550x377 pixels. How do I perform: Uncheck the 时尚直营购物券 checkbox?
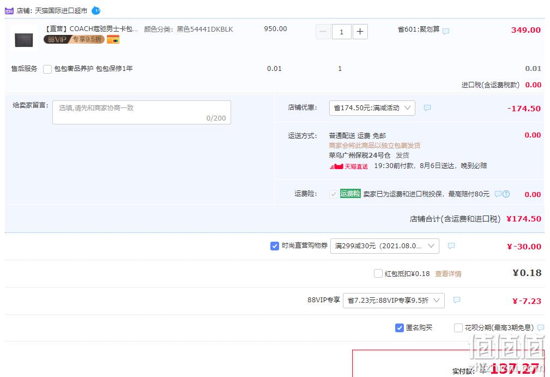(275, 246)
